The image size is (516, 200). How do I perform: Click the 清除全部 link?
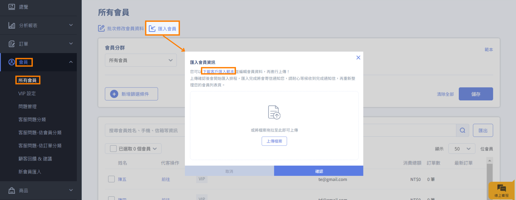point(445,94)
